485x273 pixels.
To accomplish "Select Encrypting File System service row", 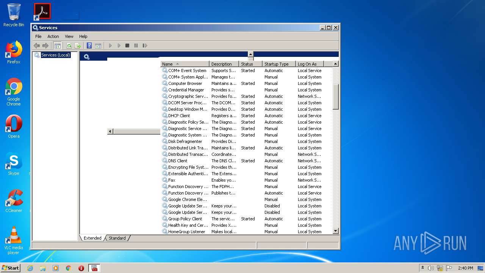I will click(247, 167).
